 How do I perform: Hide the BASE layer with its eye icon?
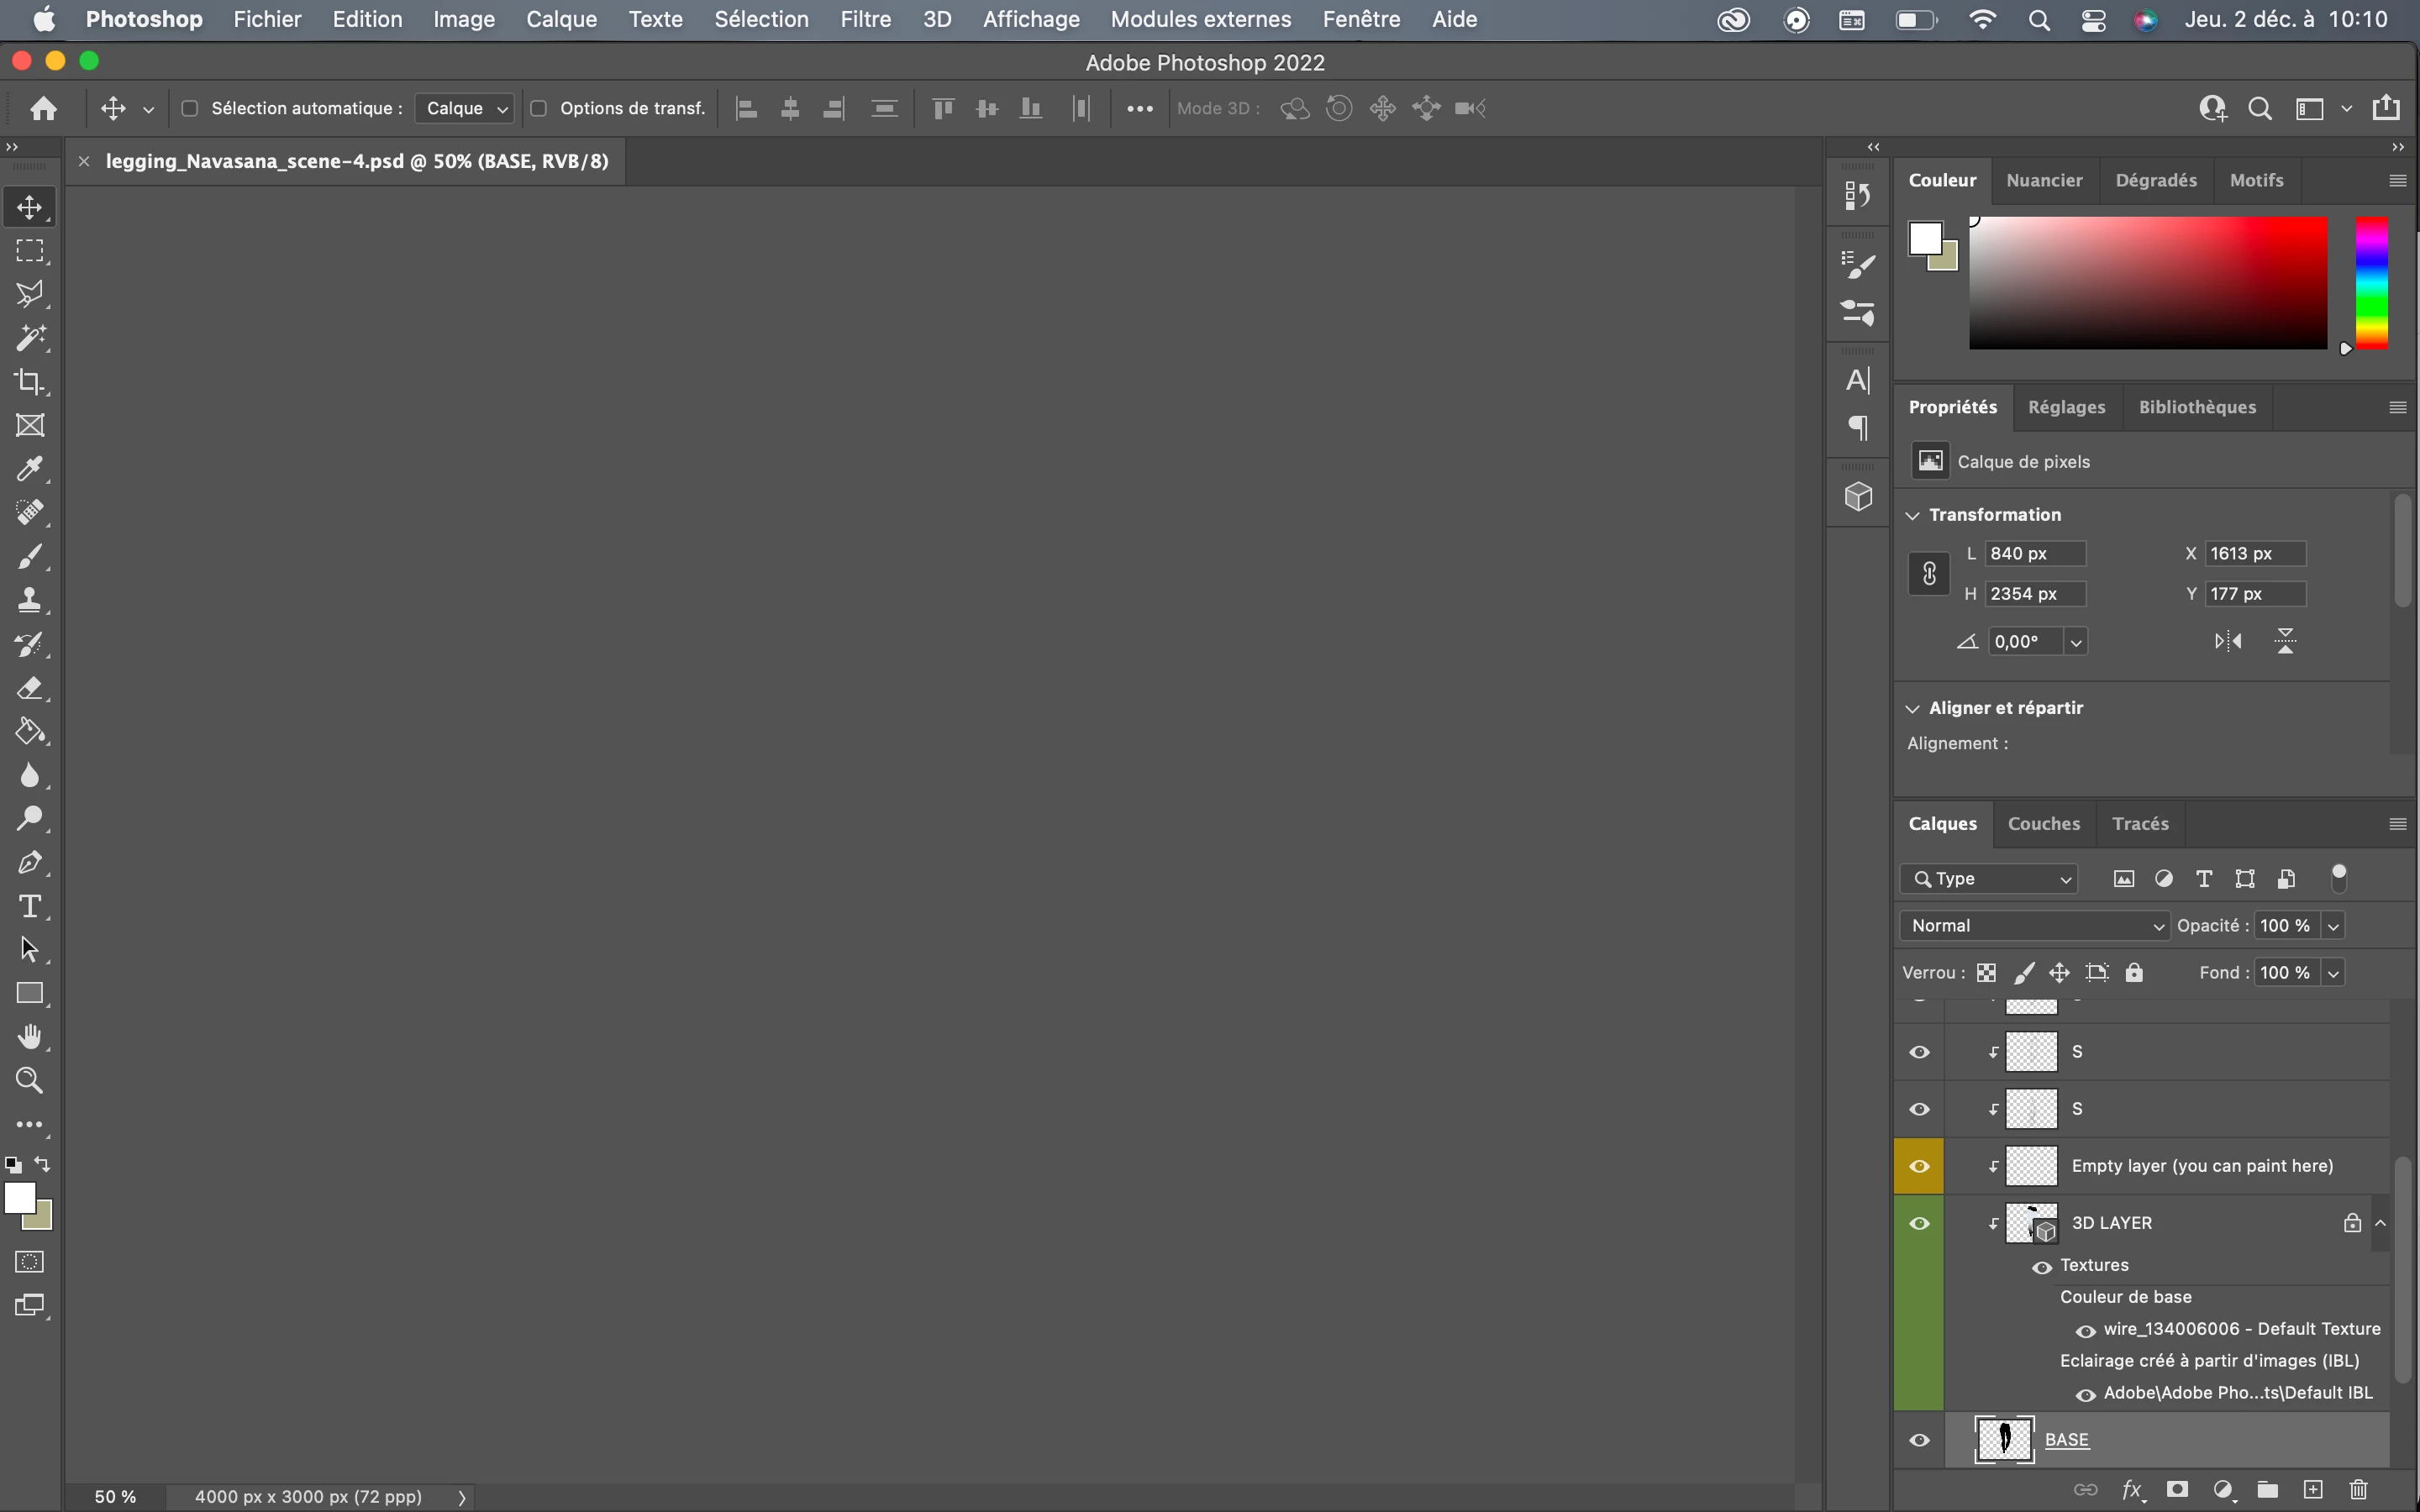click(1919, 1440)
